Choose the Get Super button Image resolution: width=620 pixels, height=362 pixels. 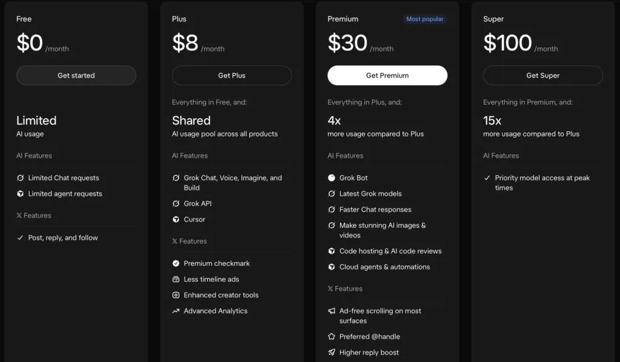tap(543, 76)
